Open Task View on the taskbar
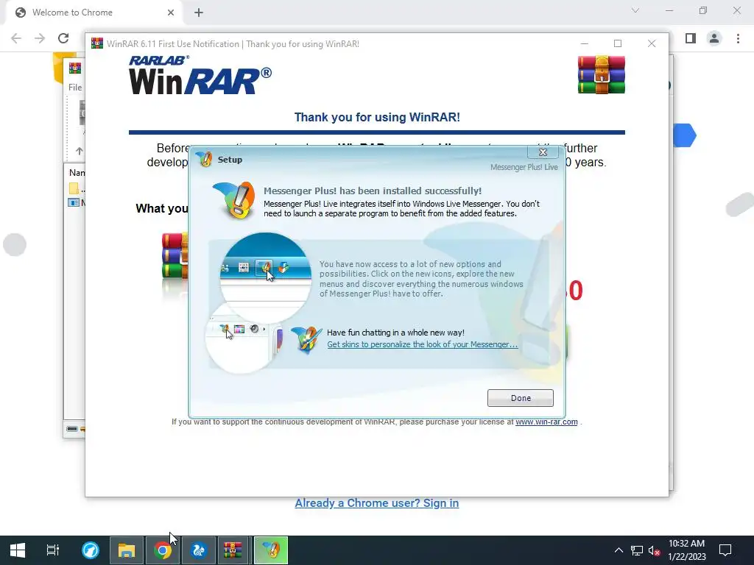The width and height of the screenshot is (754, 565). [x=53, y=550]
